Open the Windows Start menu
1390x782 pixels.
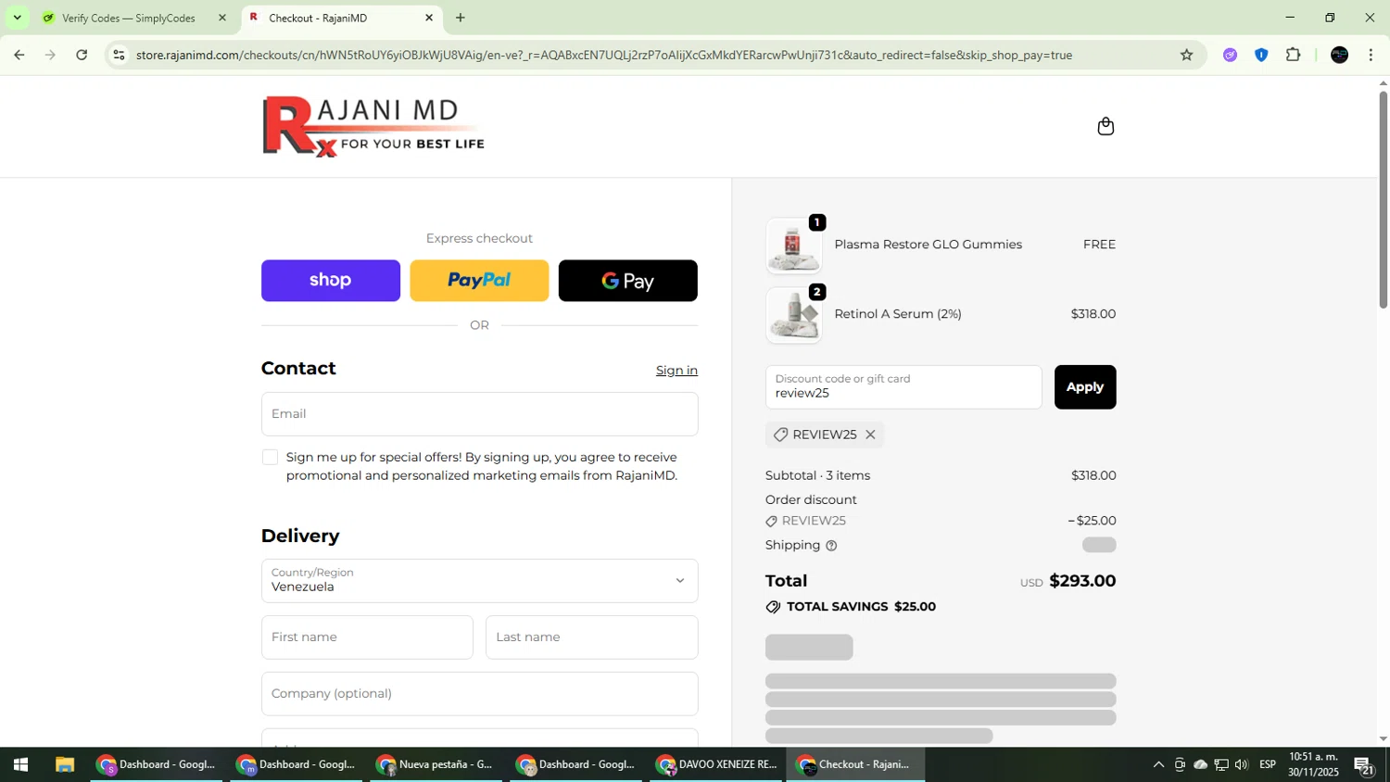[20, 764]
